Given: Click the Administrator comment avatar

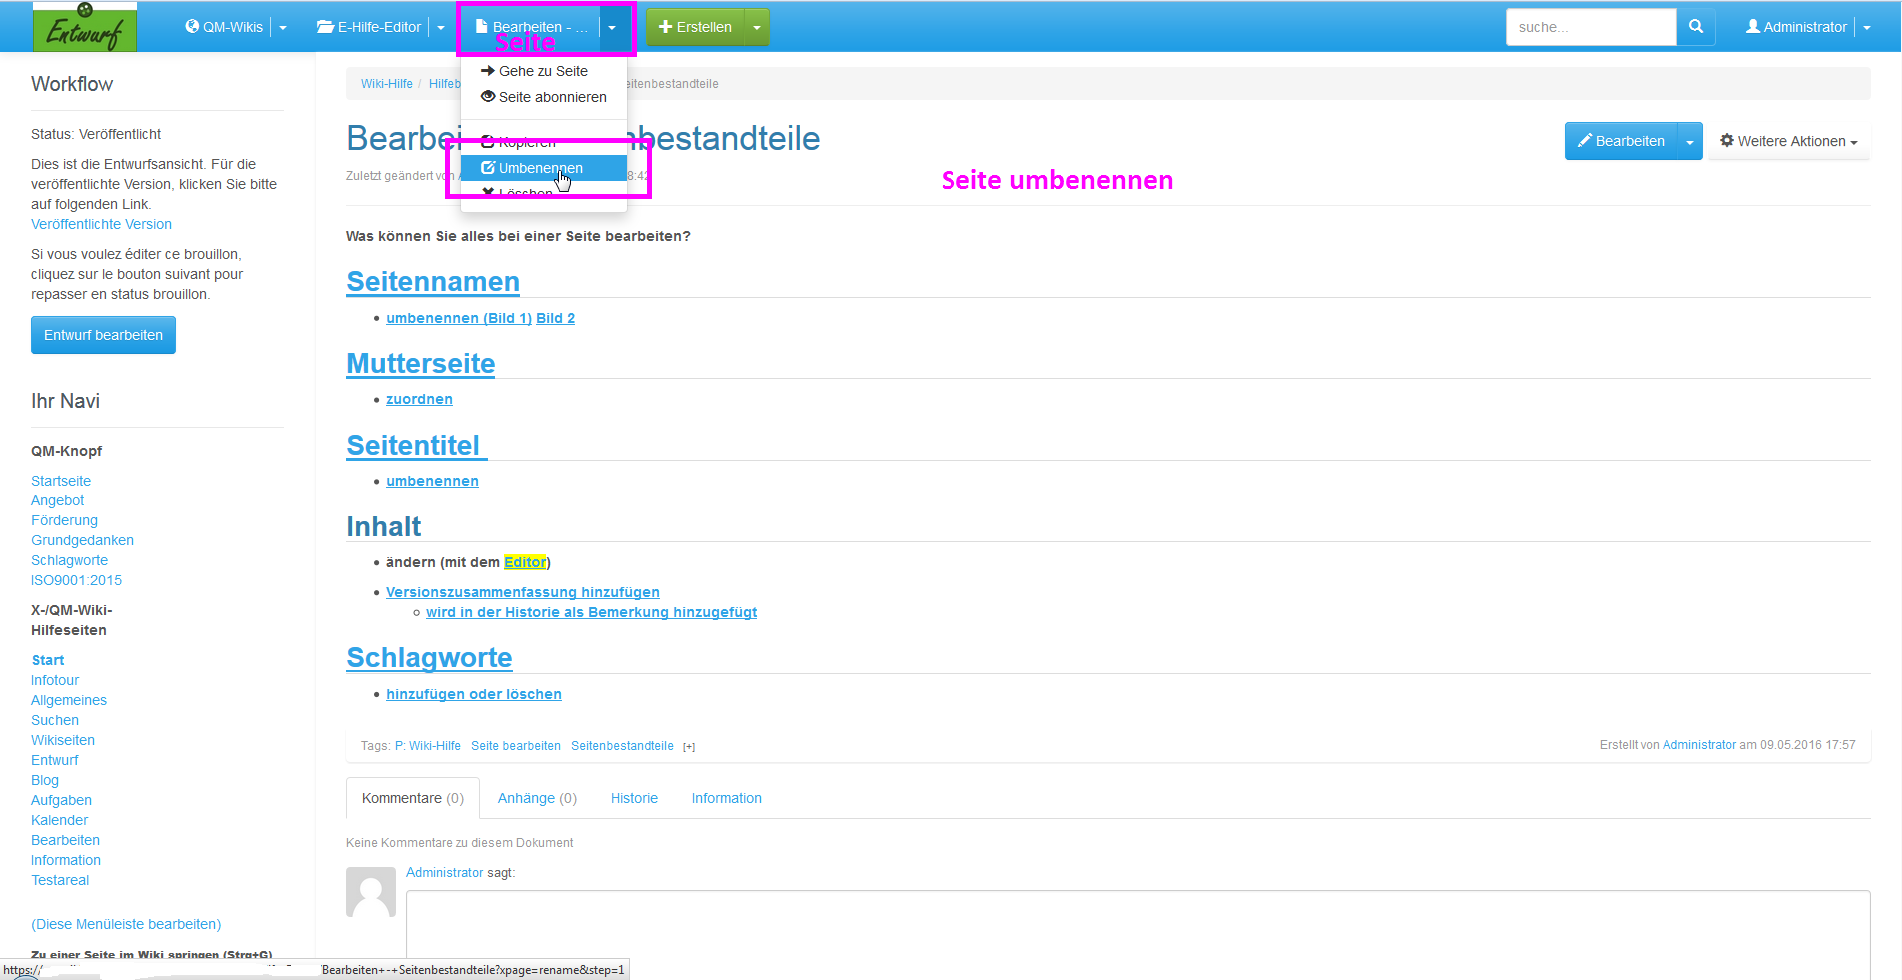Looking at the screenshot, I should pyautogui.click(x=371, y=891).
